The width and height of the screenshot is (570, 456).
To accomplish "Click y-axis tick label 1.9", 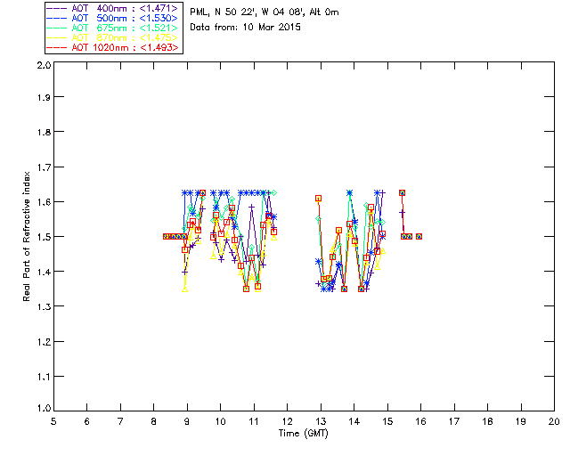I will point(44,97).
